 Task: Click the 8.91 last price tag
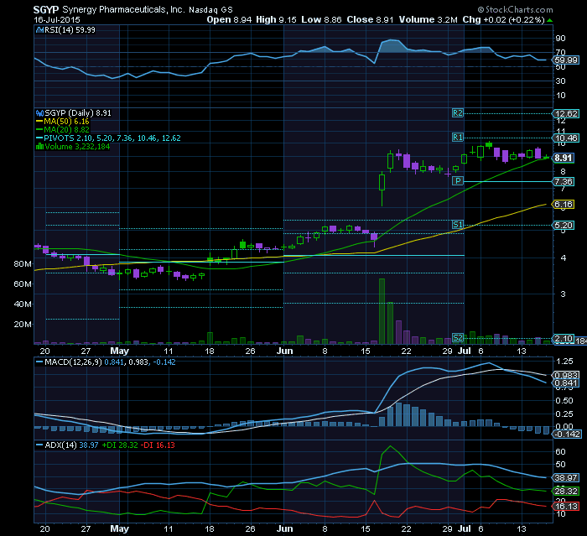(564, 158)
